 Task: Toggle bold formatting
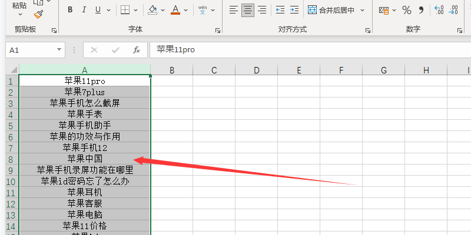pos(70,10)
